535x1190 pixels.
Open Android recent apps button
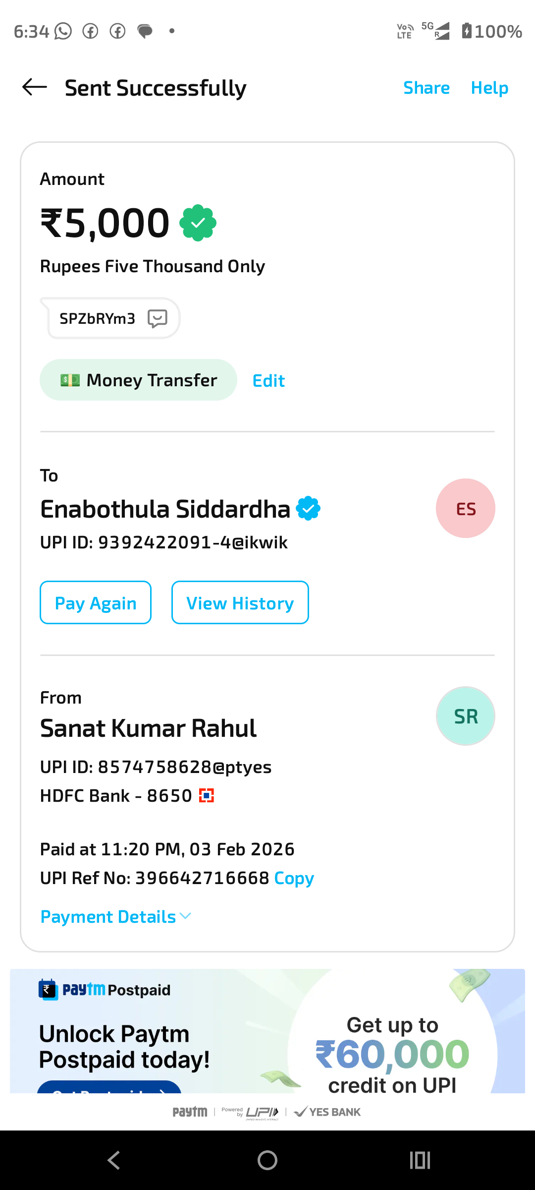(420, 1160)
